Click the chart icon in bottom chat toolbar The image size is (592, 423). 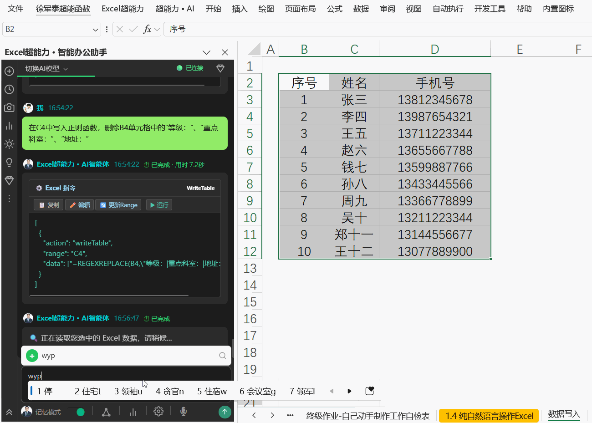pyautogui.click(x=133, y=412)
